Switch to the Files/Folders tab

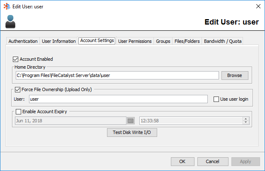(x=187, y=41)
